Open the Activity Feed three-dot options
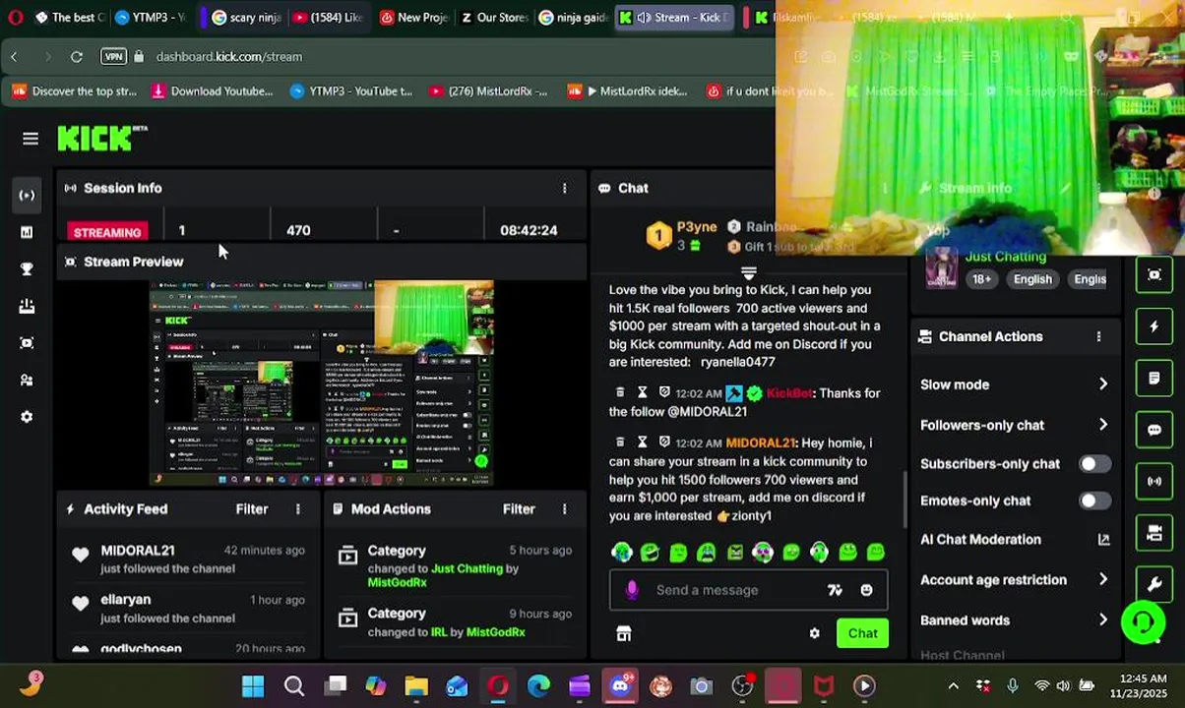The image size is (1185, 708). [x=297, y=509]
